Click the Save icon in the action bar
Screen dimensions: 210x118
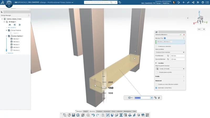point(73,115)
